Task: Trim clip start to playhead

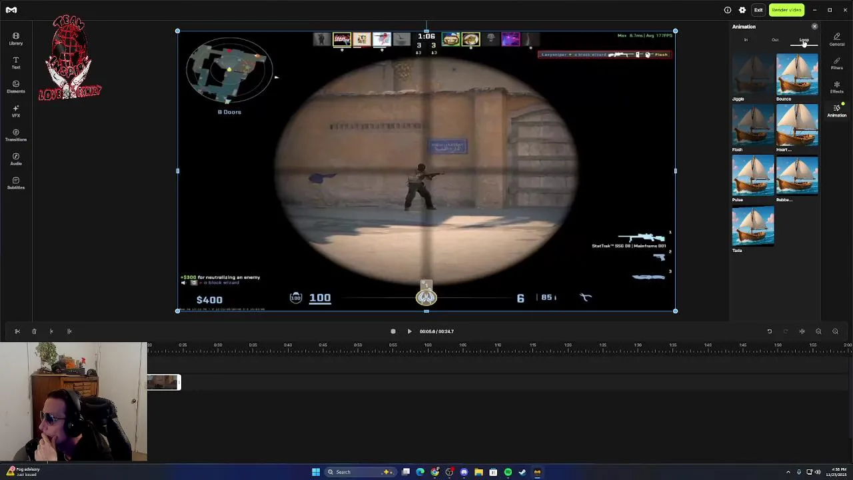Action: [x=51, y=331]
